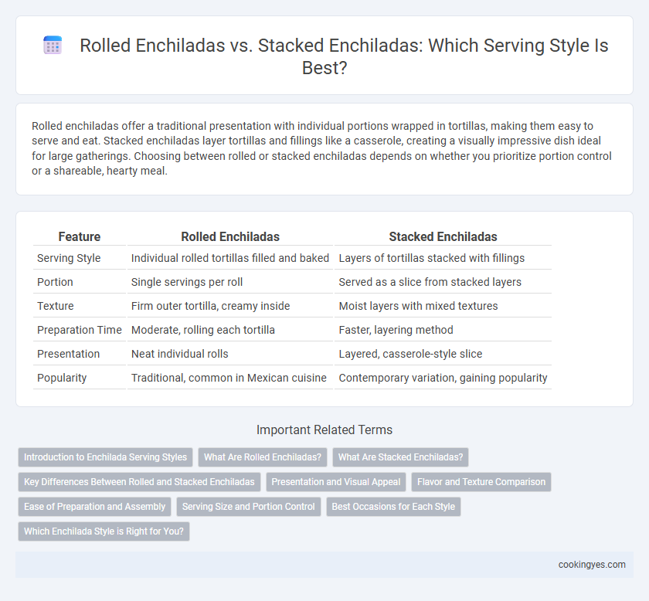Click the Stacked Enchiladas column header
Image resolution: width=649 pixels, height=601 pixels.
[443, 236]
